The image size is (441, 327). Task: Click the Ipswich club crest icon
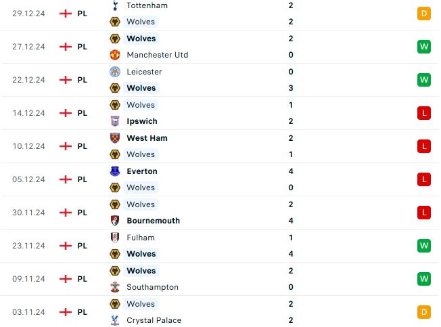pyautogui.click(x=115, y=121)
